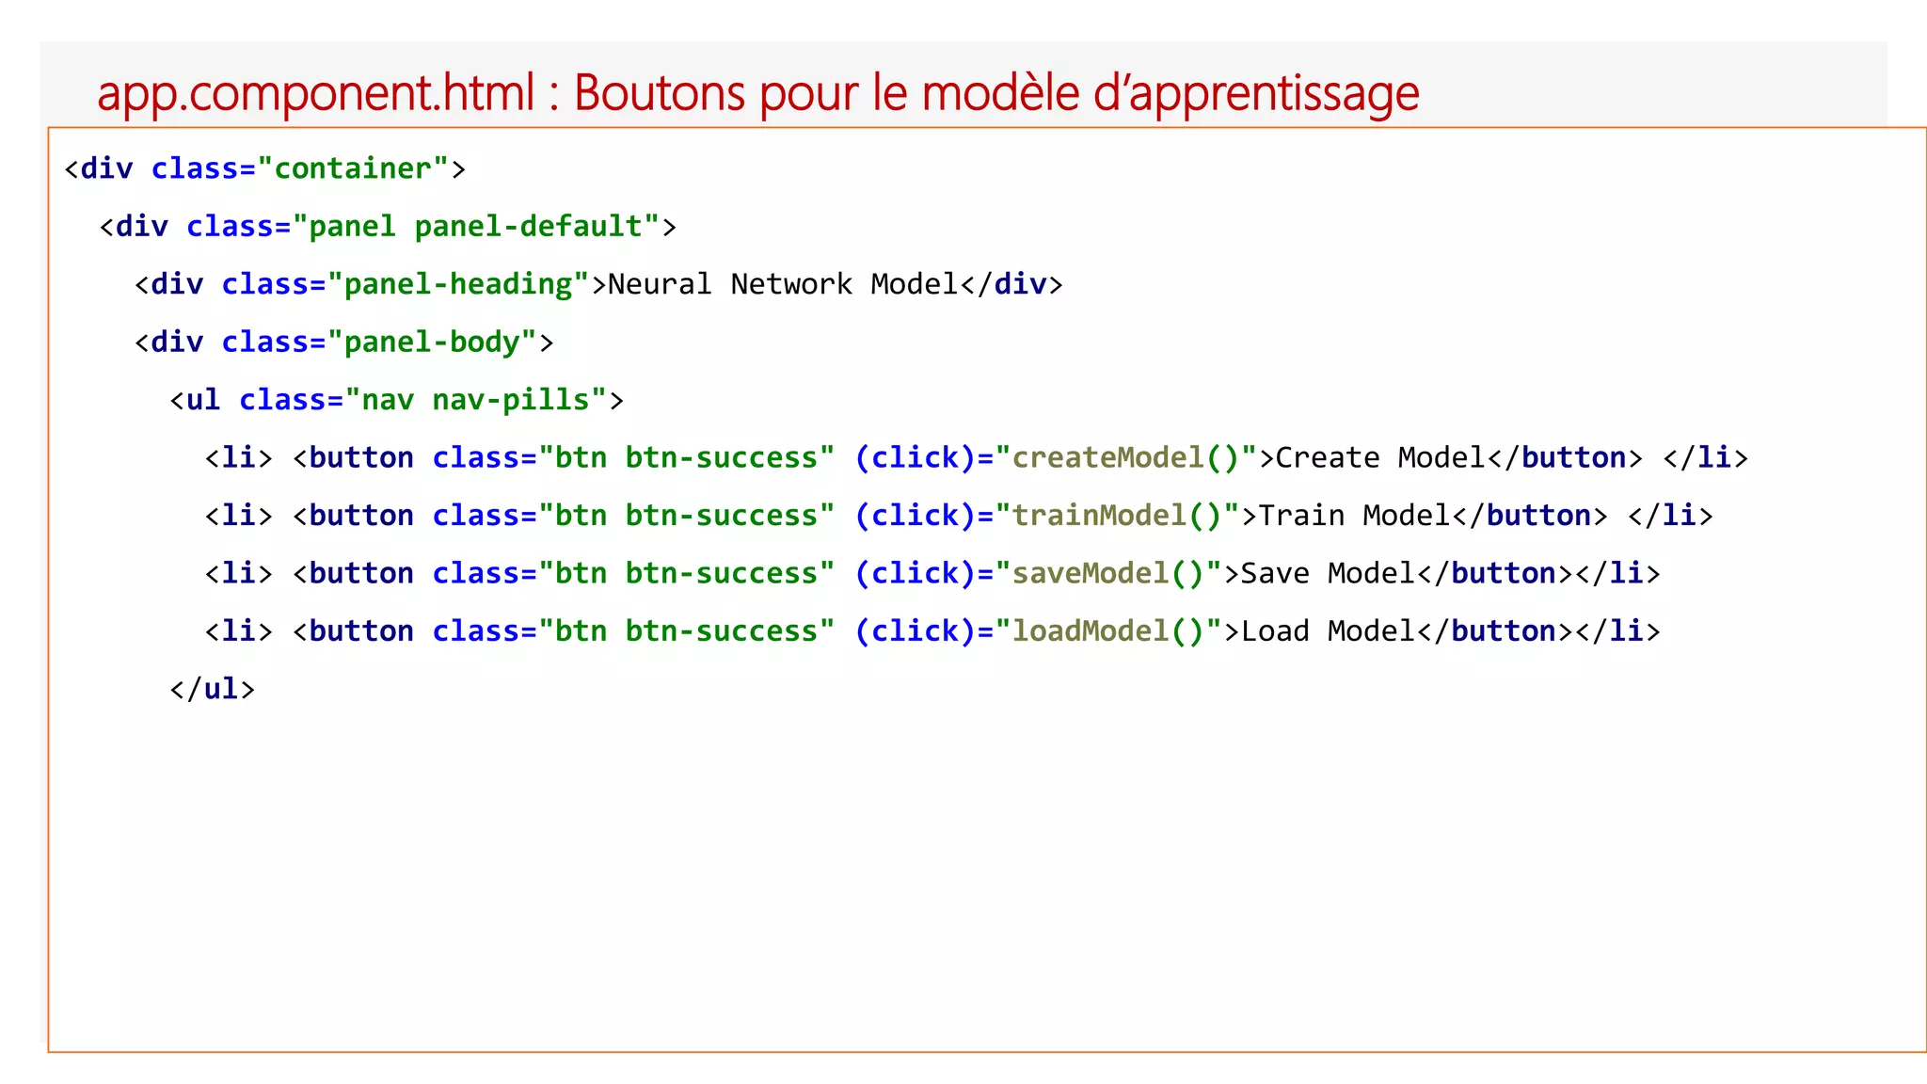Select the "Load Model" button label text
Viewport: 1927px width, 1084px height.
pyautogui.click(x=1328, y=631)
